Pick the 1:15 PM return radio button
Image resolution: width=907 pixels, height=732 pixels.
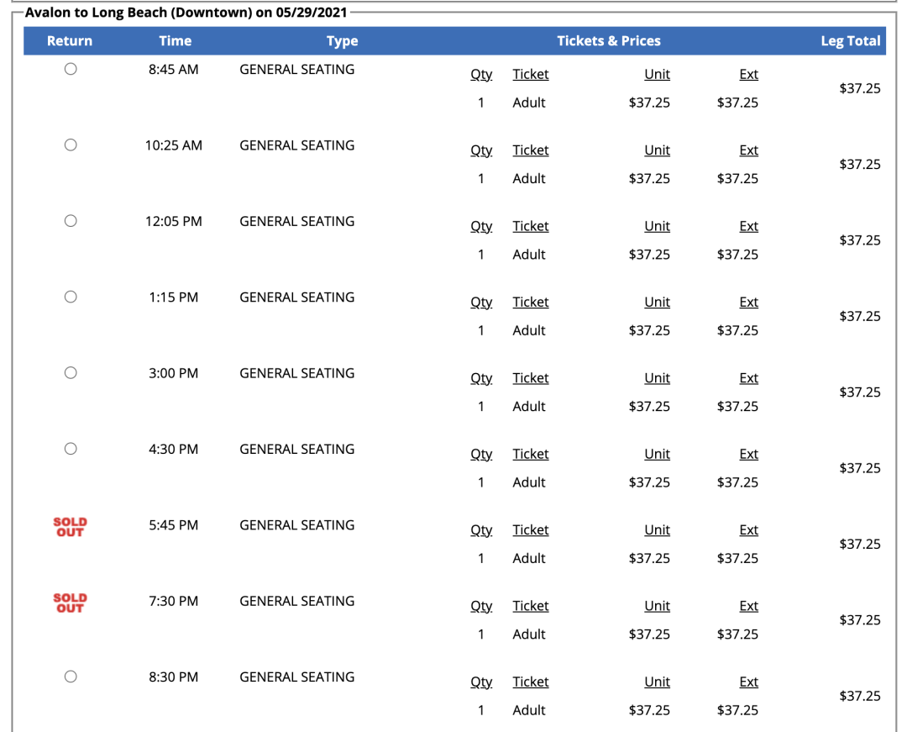click(x=71, y=297)
